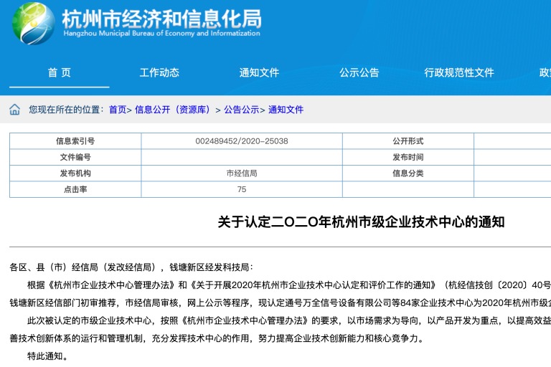Image resolution: width=551 pixels, height=367 pixels.
Task: Follow the 通知文件 breadcrumb link
Action: point(286,110)
